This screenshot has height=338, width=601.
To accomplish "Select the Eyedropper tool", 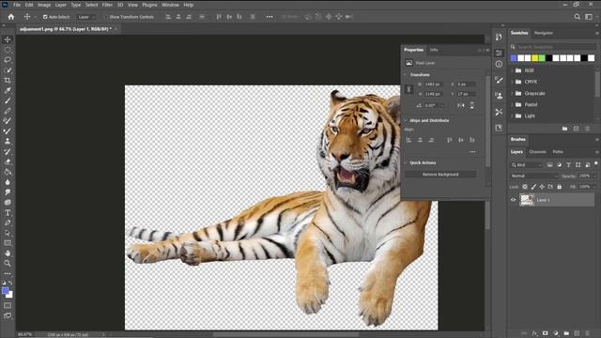I will pos(8,91).
